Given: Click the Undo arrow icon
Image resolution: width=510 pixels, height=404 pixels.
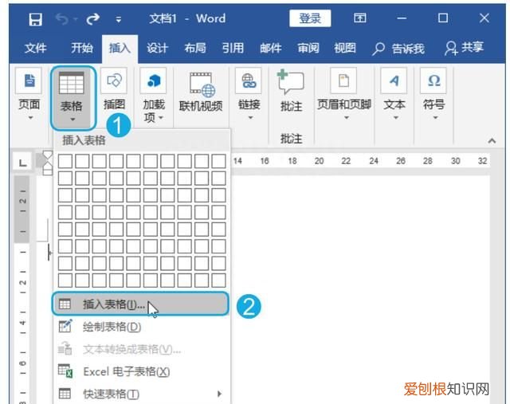Looking at the screenshot, I should pos(62,19).
